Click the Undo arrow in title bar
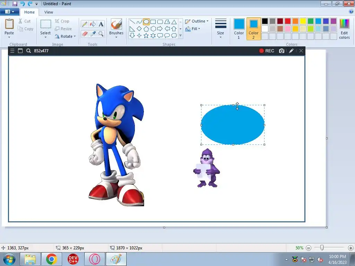The width and height of the screenshot is (355, 266). click(23, 3)
